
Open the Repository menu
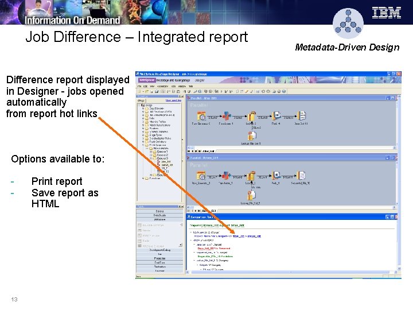pyautogui.click(x=162, y=86)
